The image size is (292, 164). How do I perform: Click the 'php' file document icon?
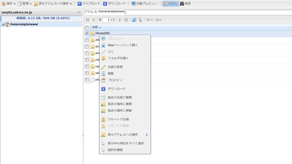coord(93,80)
